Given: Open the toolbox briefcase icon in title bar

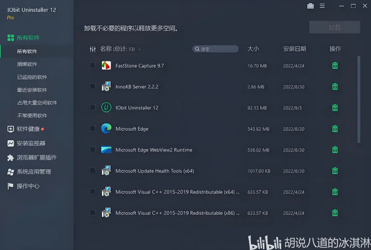Looking at the screenshot, I should (310, 6).
